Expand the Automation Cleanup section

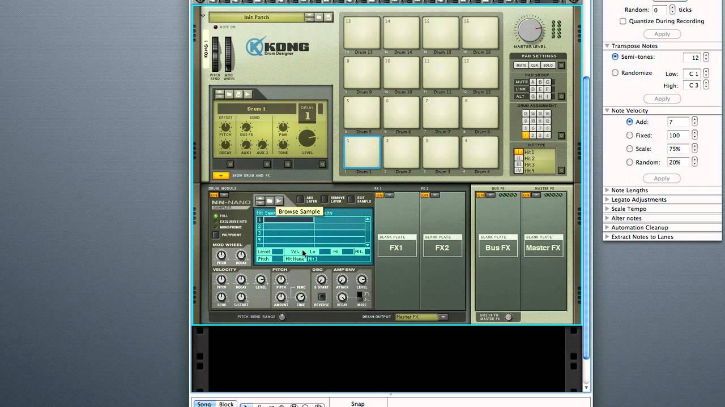pyautogui.click(x=608, y=228)
